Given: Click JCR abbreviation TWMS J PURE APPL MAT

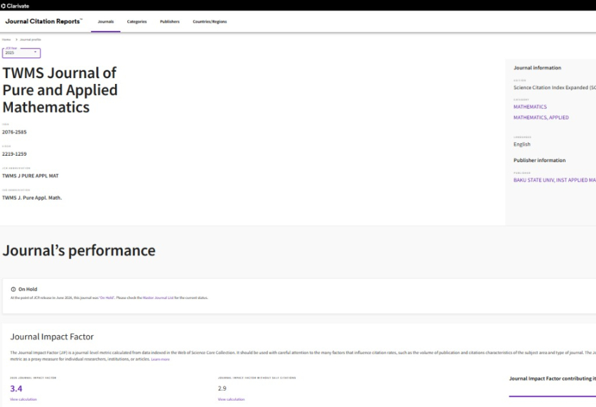Looking at the screenshot, I should [x=30, y=176].
